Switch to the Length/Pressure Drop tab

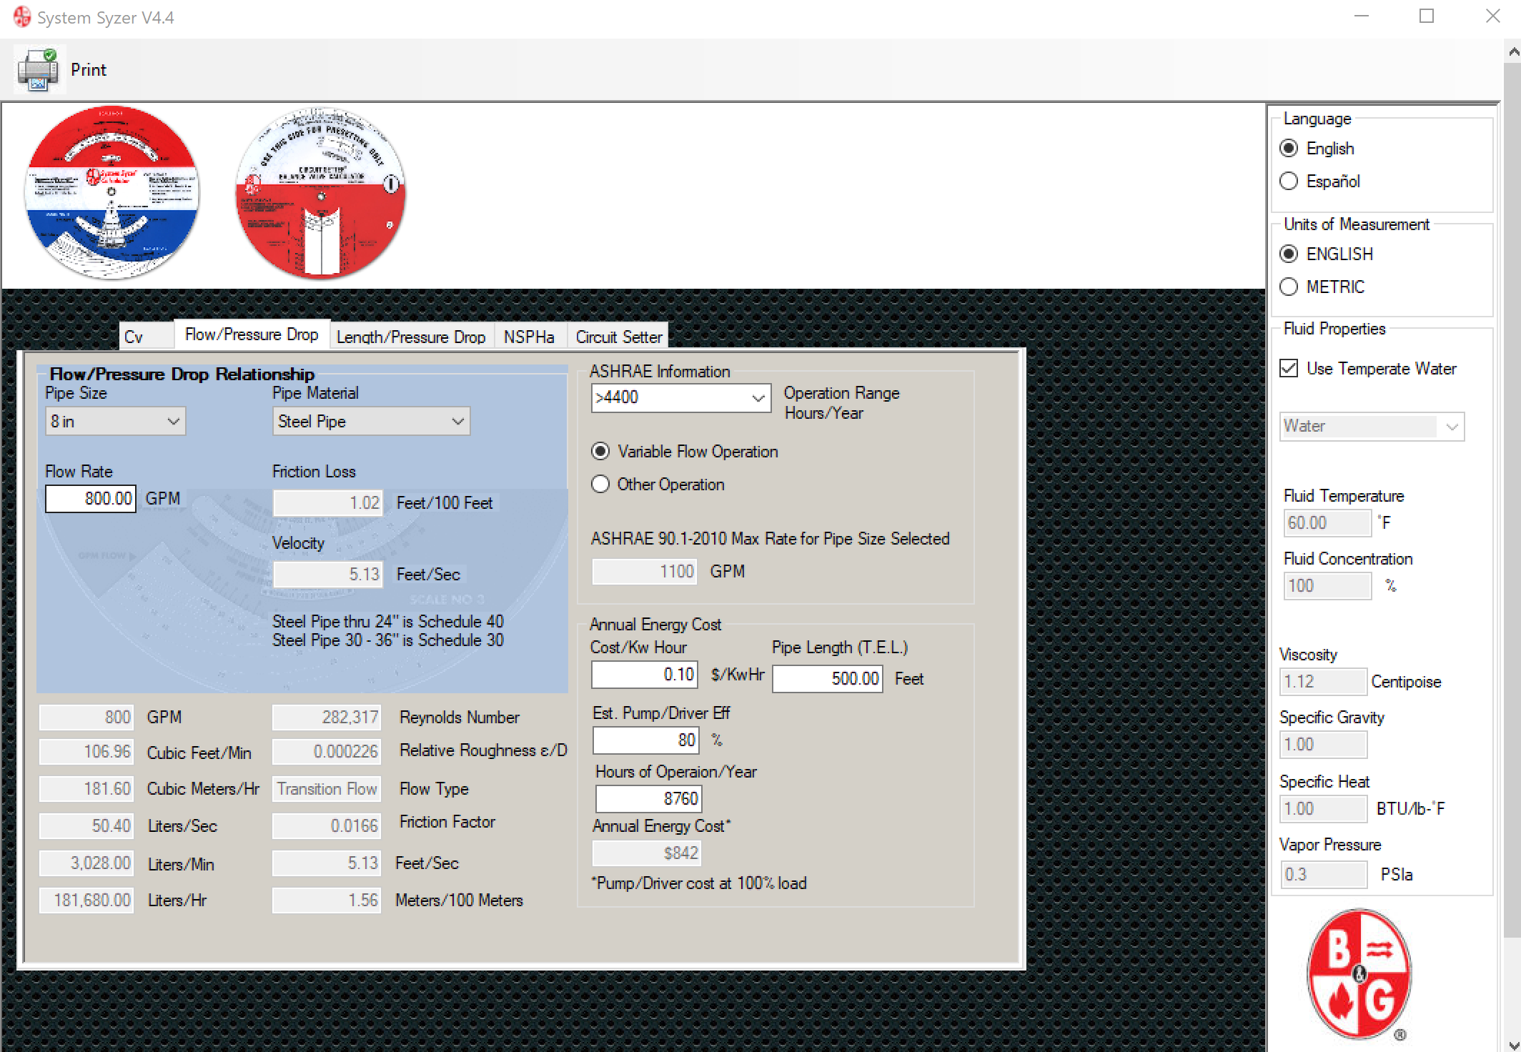pos(411,336)
